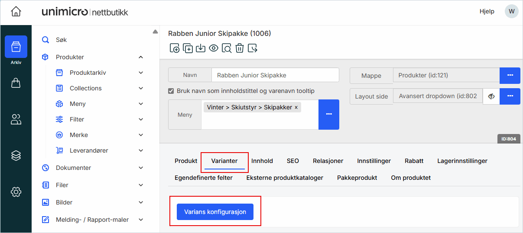Open the Arkiv section in left sidebar
Viewport: 523px width, 233px height.
tap(16, 47)
